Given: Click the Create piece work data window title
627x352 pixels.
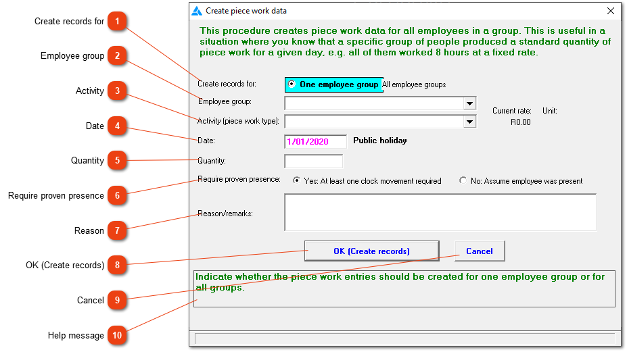Looking at the screenshot, I should click(246, 11).
